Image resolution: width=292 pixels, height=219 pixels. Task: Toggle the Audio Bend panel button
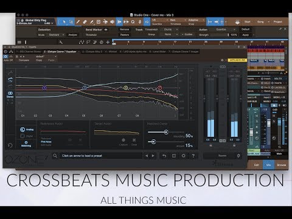[x=119, y=22]
